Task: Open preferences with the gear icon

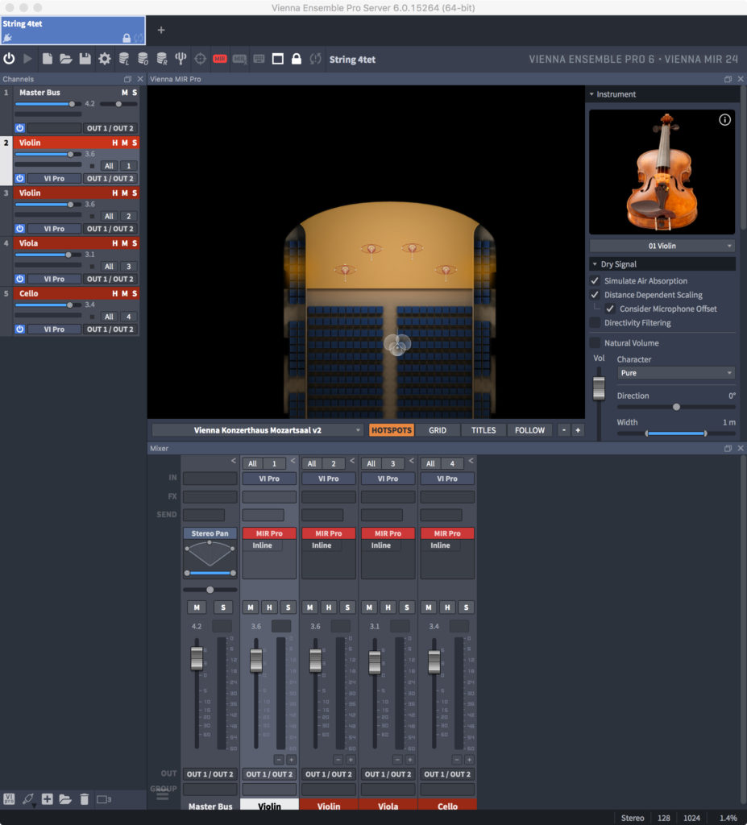Action: [105, 59]
